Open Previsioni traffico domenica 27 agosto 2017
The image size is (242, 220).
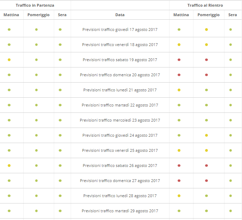pyautogui.click(x=120, y=181)
